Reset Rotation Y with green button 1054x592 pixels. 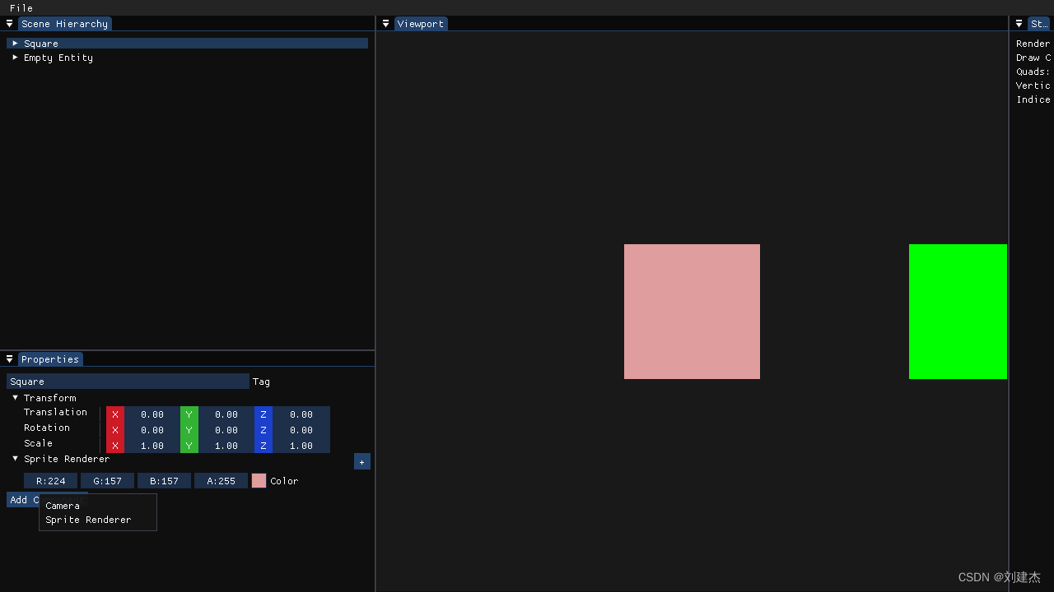click(189, 430)
